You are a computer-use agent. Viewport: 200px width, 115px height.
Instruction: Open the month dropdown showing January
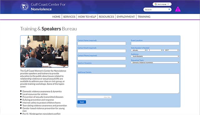point(139,50)
